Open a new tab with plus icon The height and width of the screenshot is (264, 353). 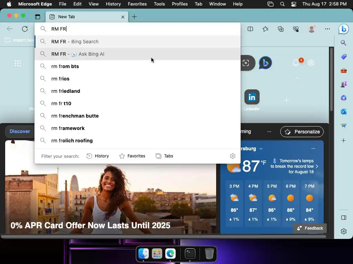click(134, 17)
